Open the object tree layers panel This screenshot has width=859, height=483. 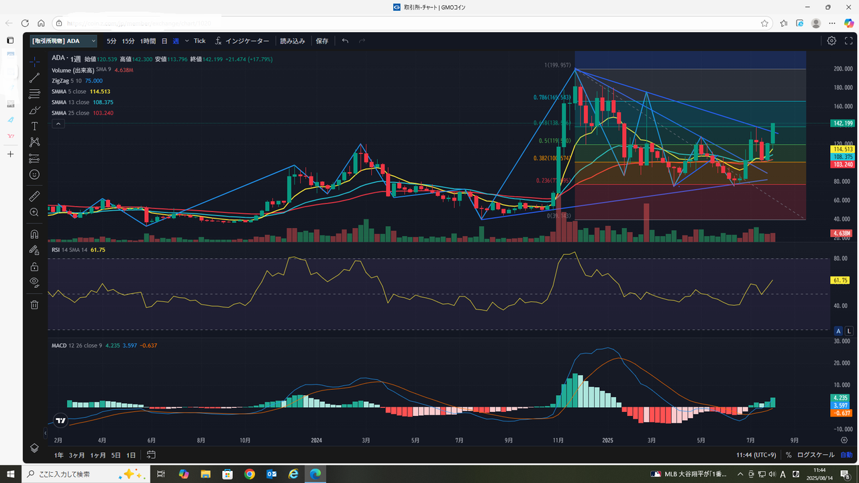(35, 448)
